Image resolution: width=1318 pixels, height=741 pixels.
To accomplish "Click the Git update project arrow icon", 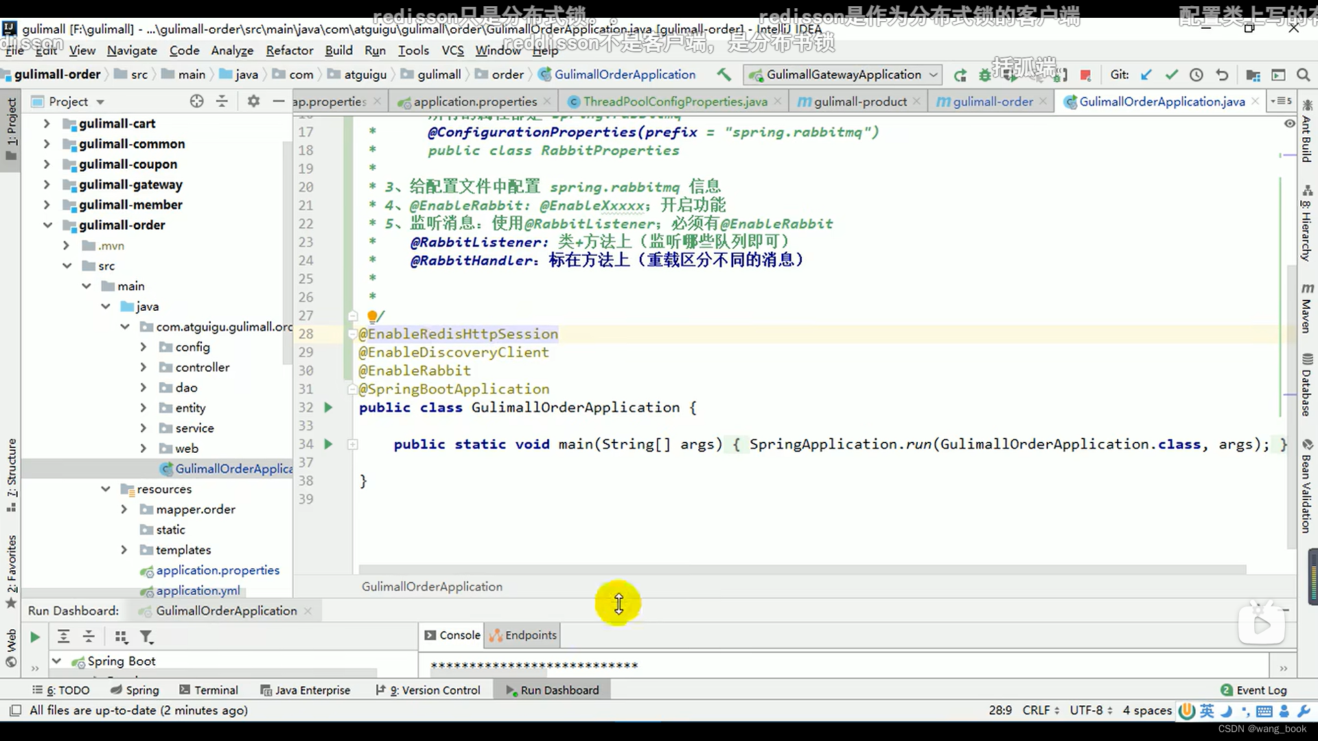I will [1146, 75].
